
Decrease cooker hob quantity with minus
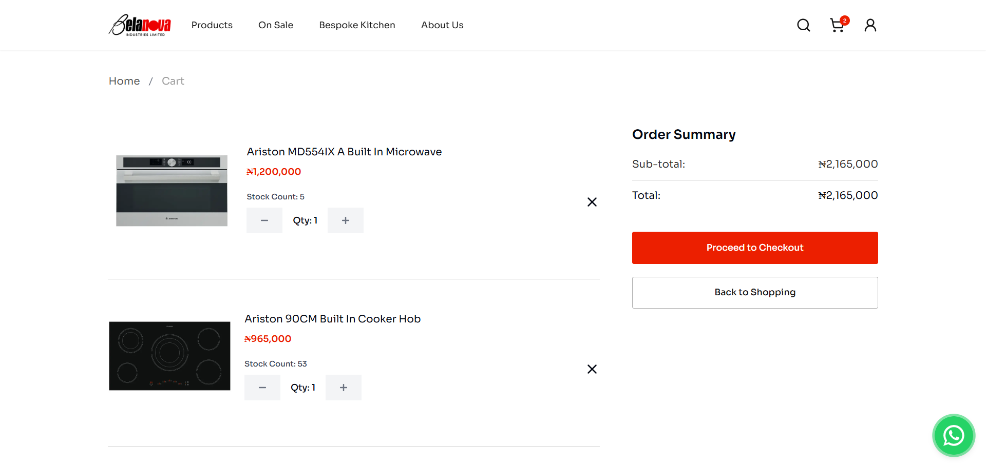(x=262, y=388)
